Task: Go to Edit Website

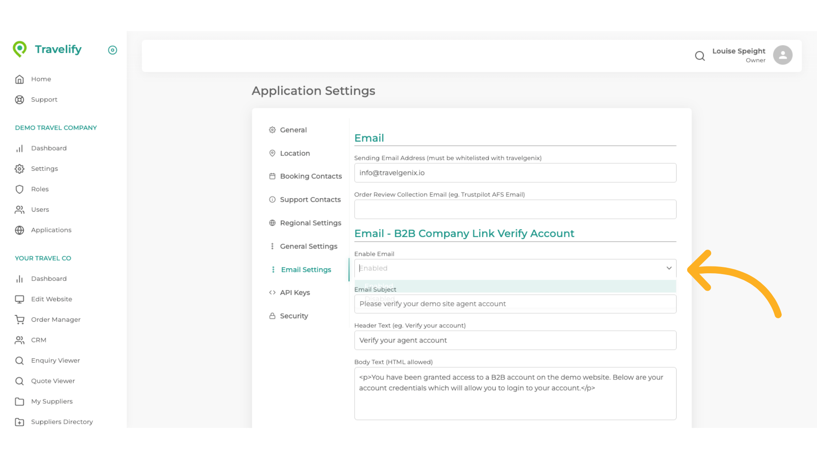Action: click(x=51, y=299)
